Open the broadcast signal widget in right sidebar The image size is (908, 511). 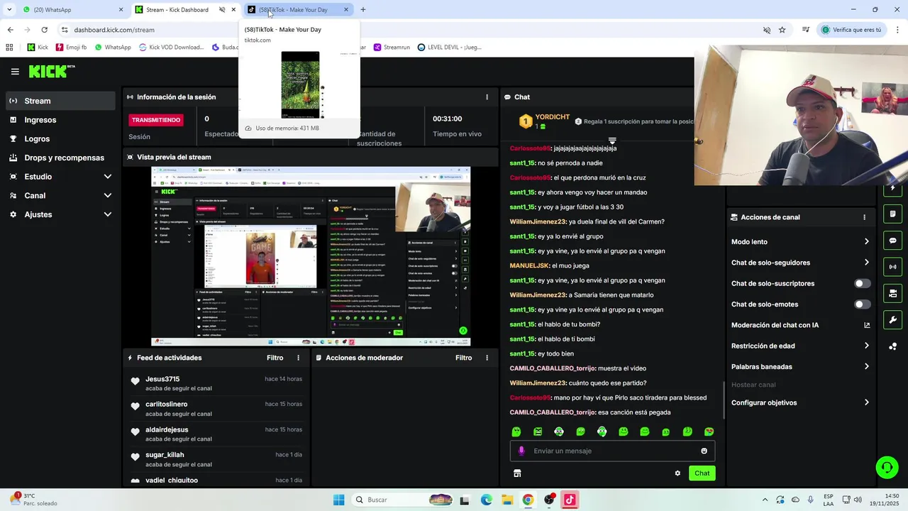892,267
